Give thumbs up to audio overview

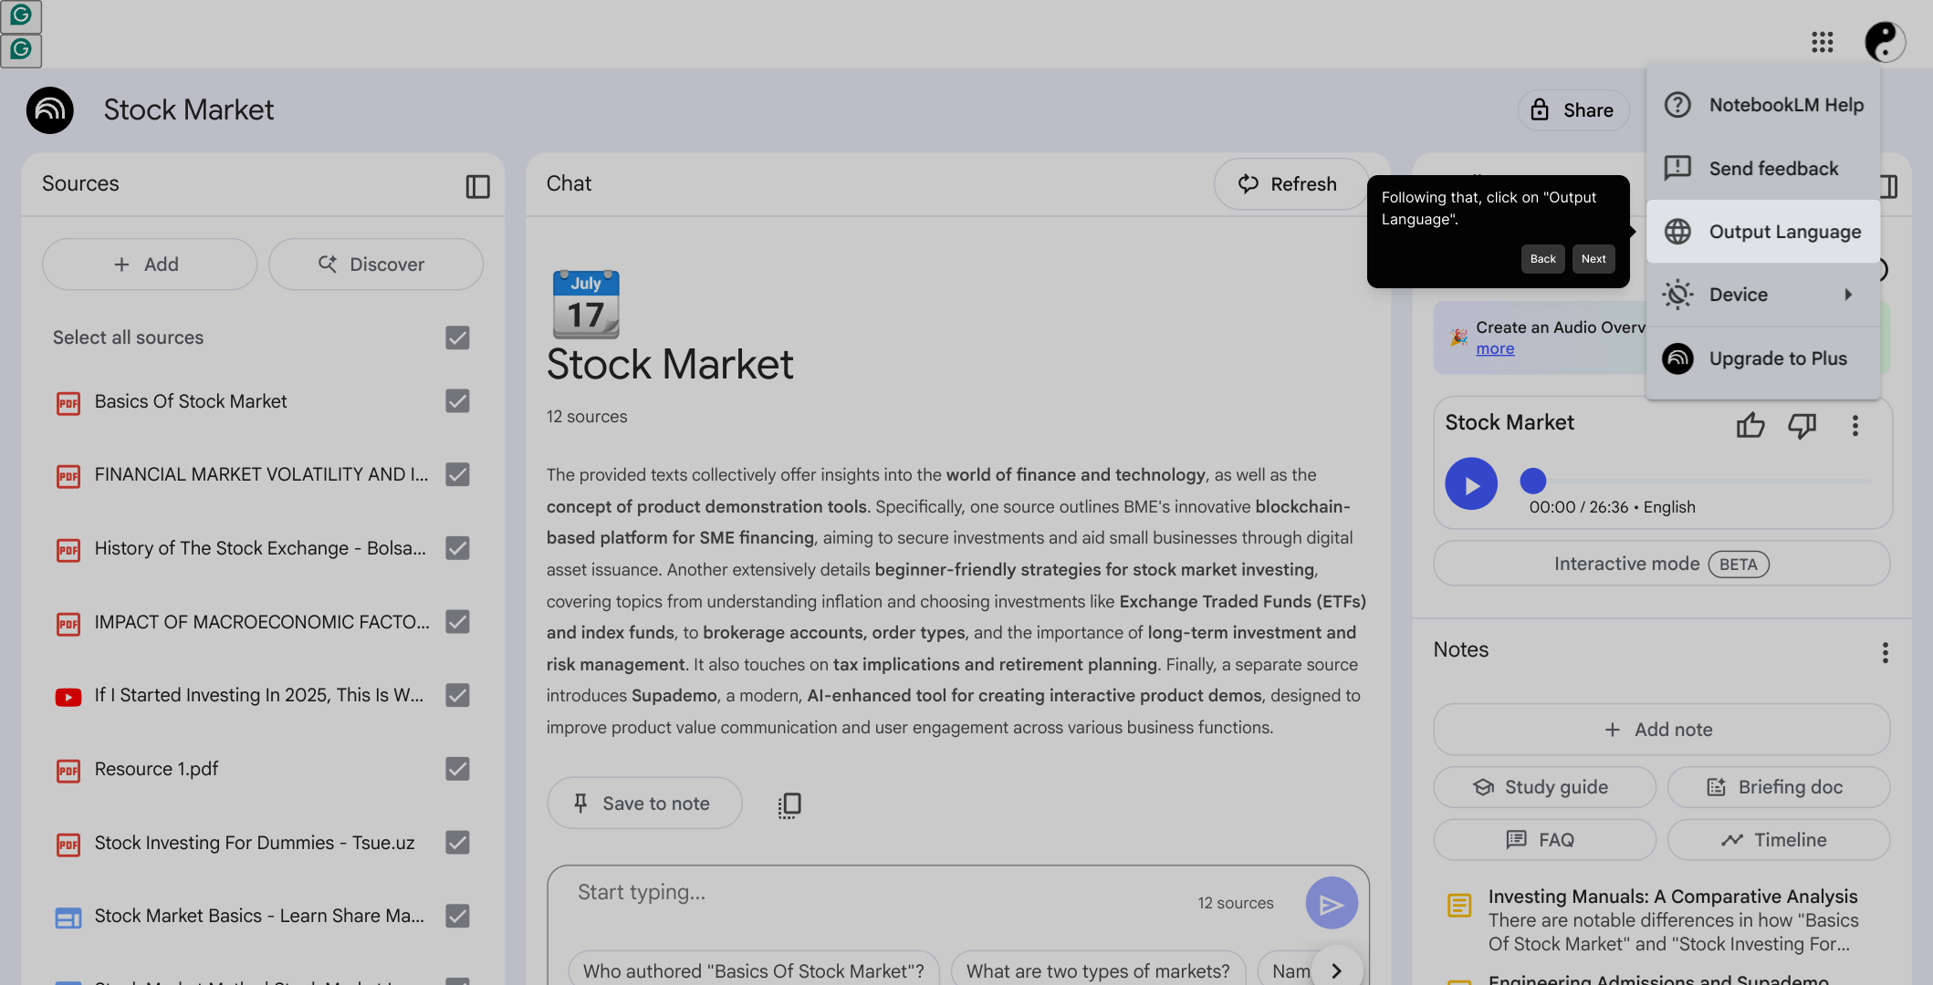point(1750,425)
